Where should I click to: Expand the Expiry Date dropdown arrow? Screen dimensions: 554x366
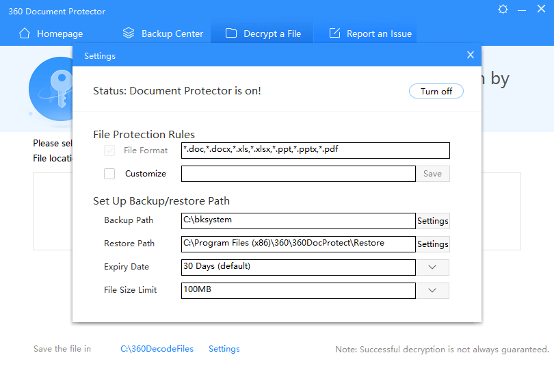[x=432, y=267]
